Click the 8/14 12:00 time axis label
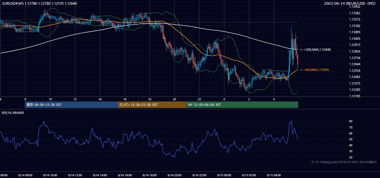 [75, 175]
